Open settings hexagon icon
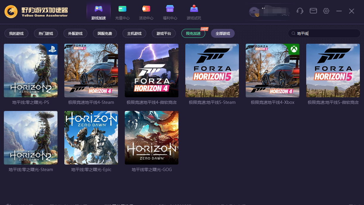The width and height of the screenshot is (364, 205). (326, 11)
